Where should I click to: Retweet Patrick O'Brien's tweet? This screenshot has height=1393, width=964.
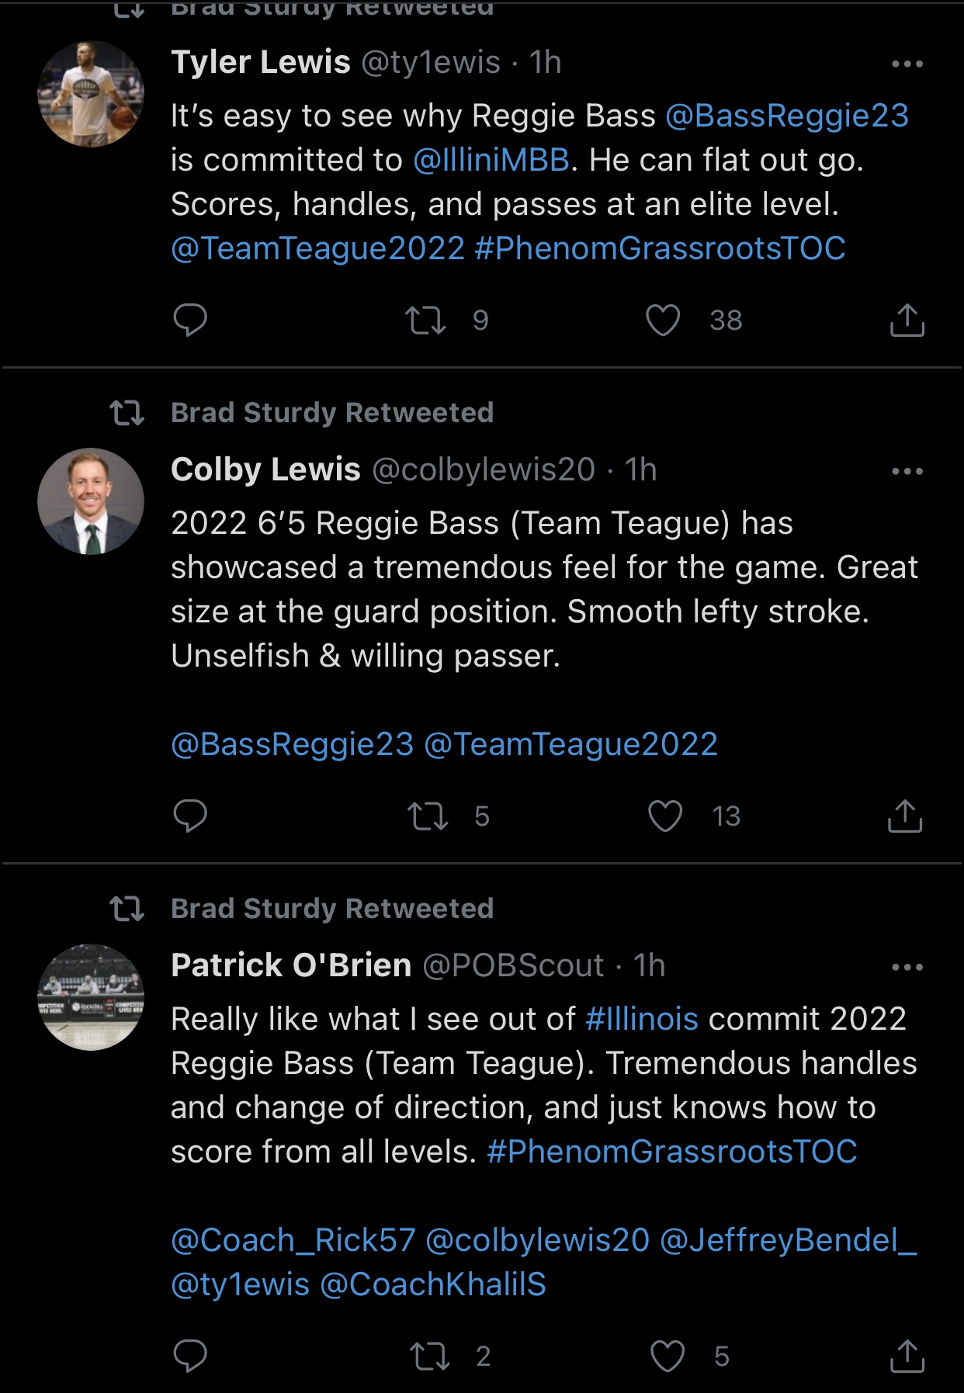point(429,1356)
